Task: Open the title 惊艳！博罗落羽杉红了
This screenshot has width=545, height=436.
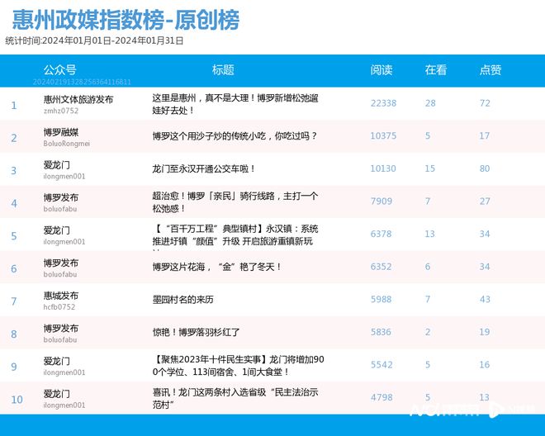Action: pyautogui.click(x=196, y=332)
